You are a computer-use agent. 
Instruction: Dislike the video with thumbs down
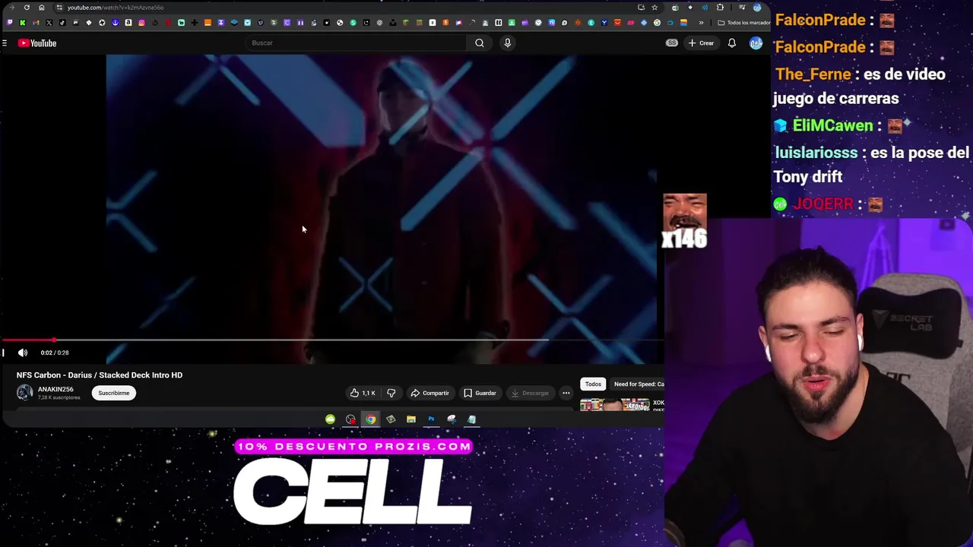tap(391, 393)
